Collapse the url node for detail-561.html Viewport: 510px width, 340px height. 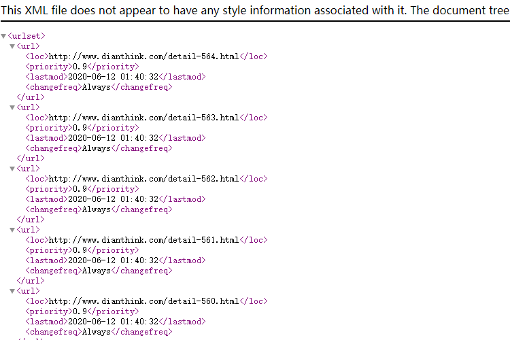click(x=12, y=230)
